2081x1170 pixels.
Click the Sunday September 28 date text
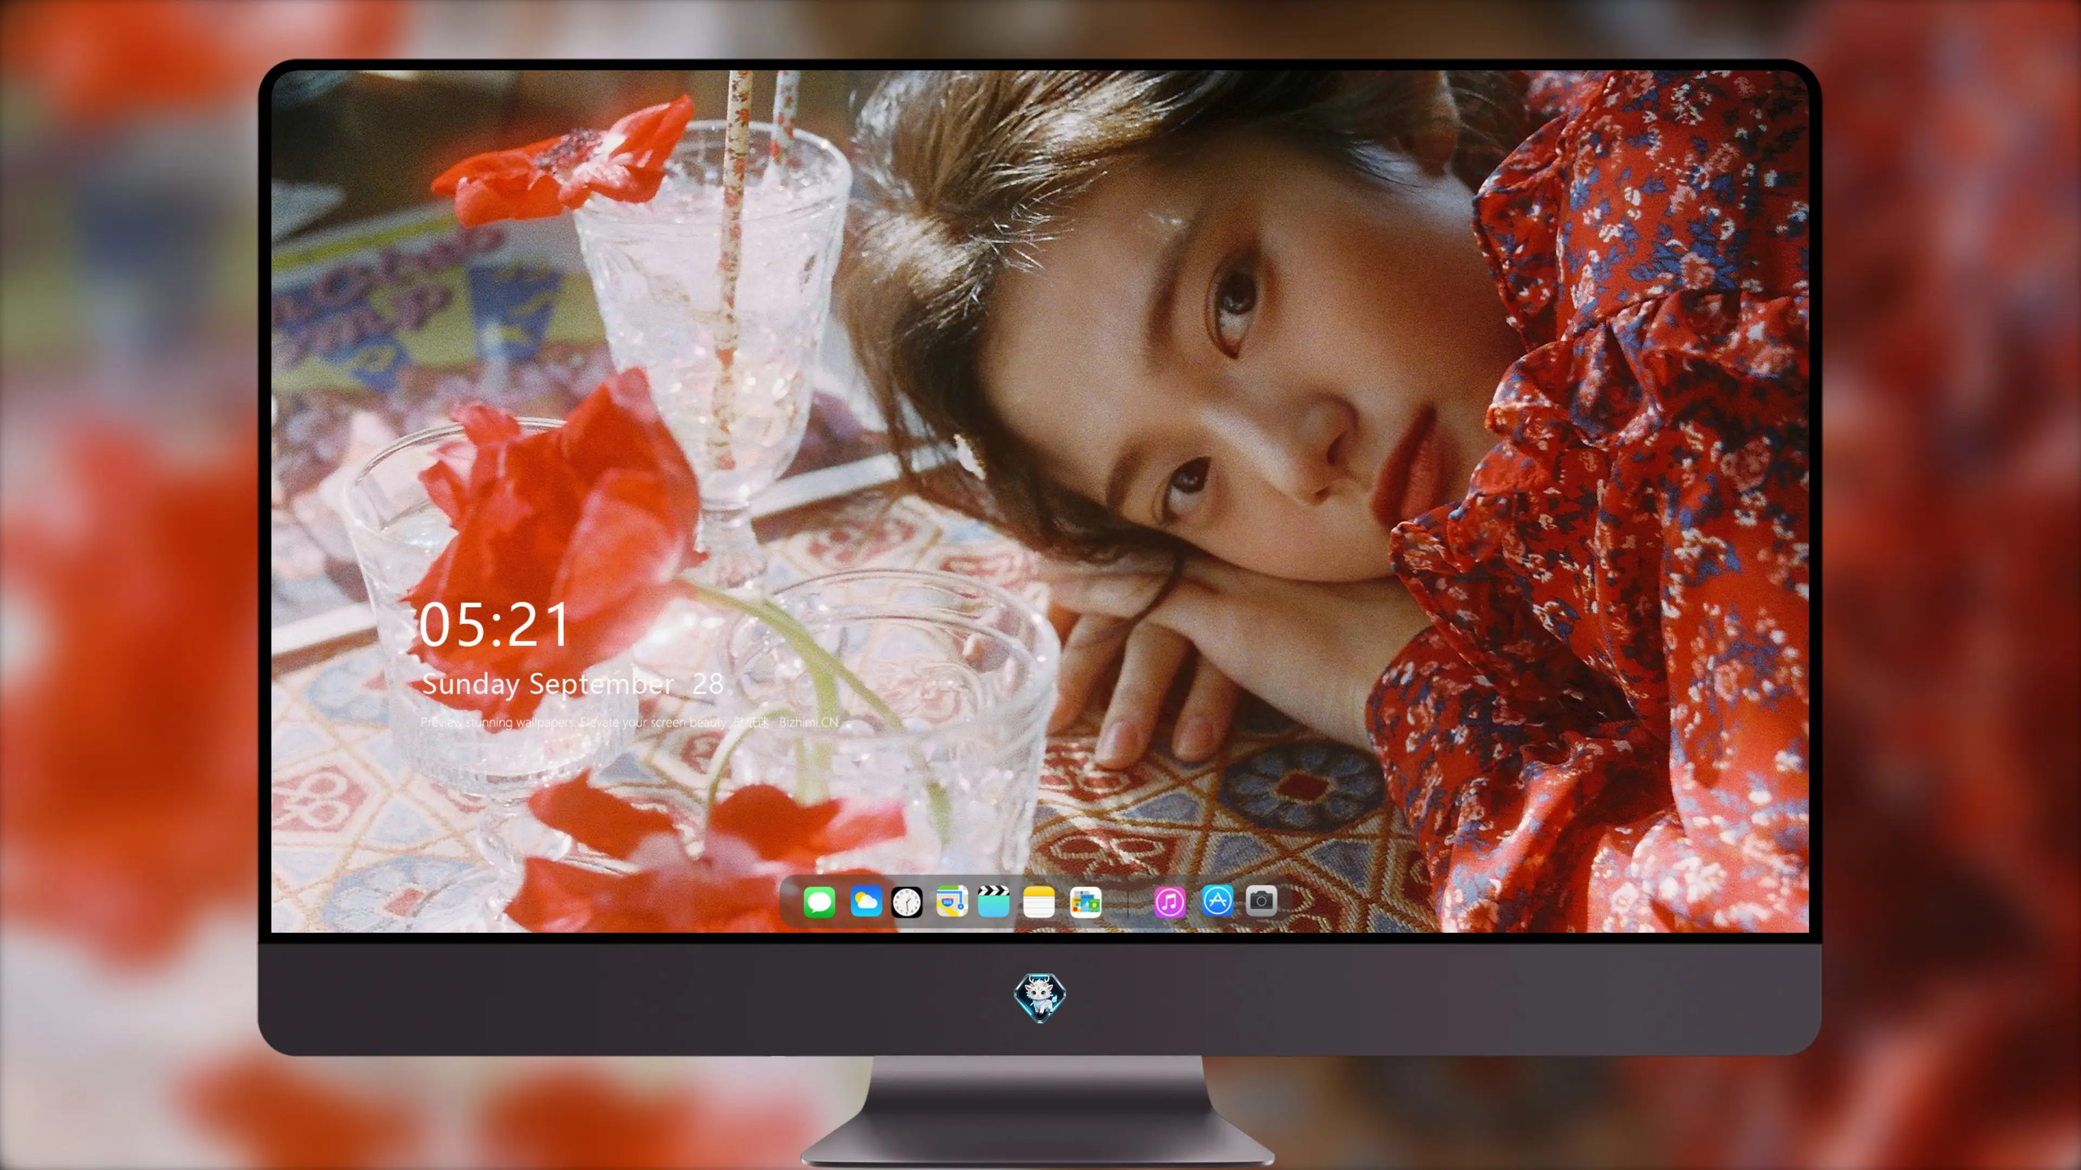coord(572,684)
